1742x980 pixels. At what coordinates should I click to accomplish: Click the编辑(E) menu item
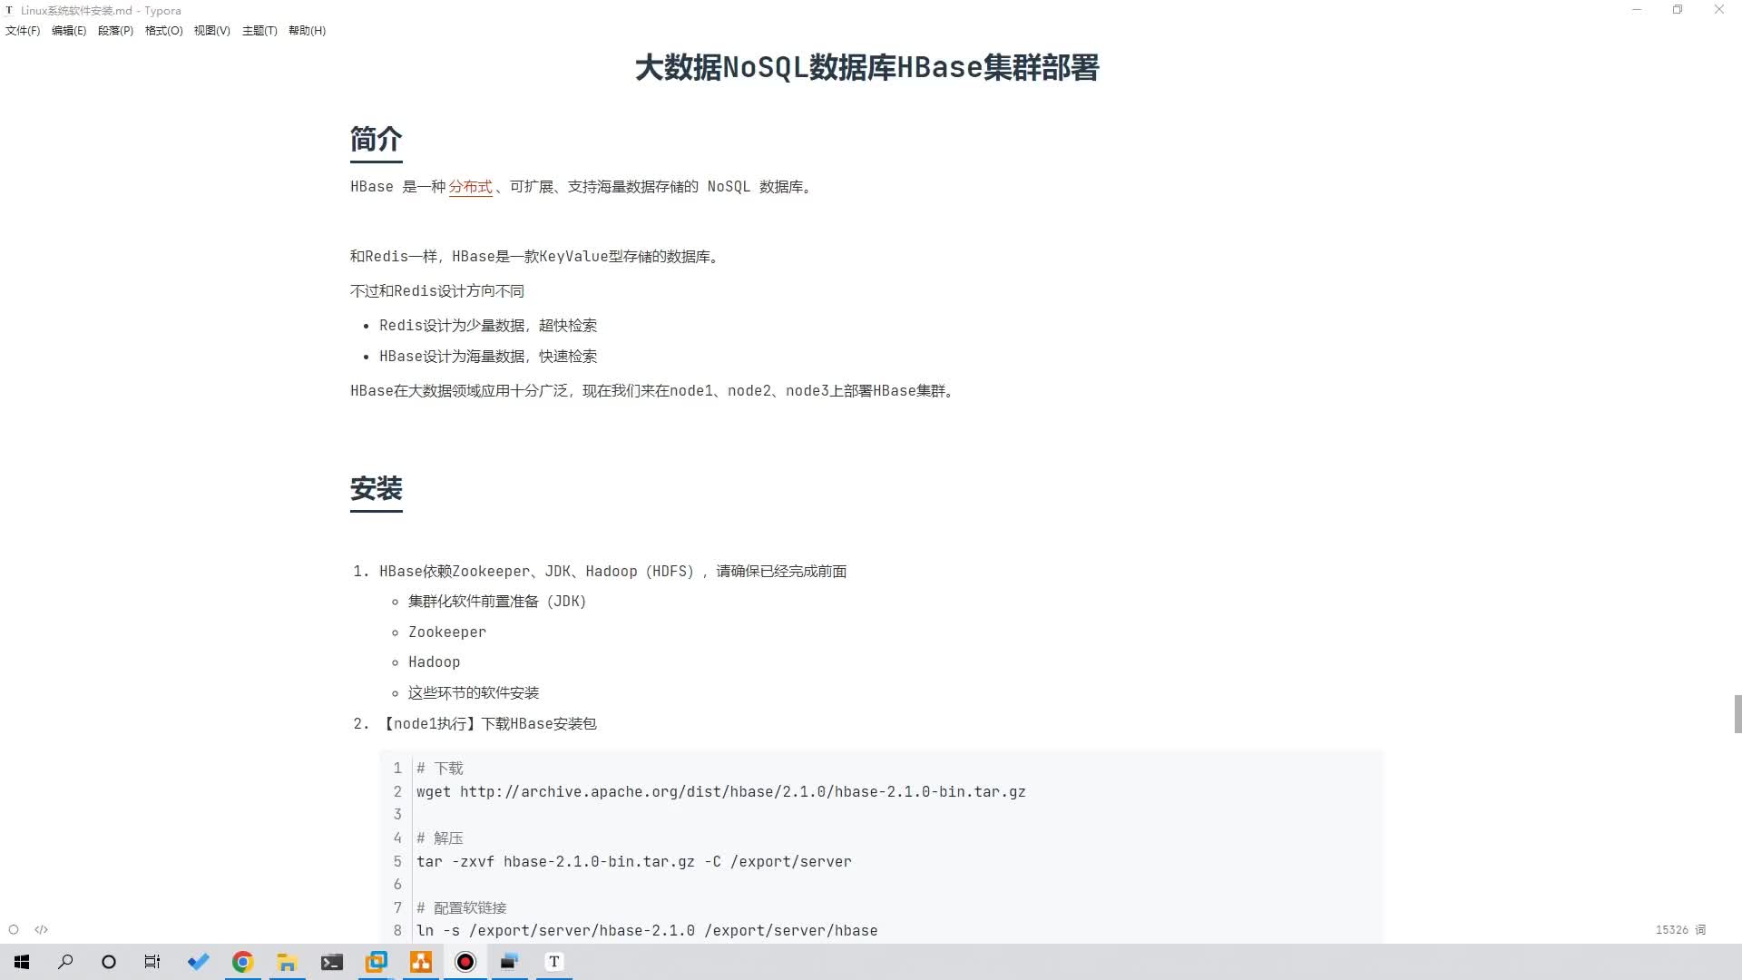(68, 30)
